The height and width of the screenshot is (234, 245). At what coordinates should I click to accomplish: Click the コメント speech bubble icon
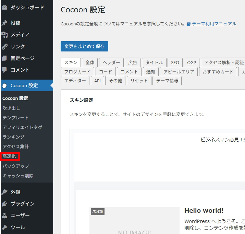point(4,70)
